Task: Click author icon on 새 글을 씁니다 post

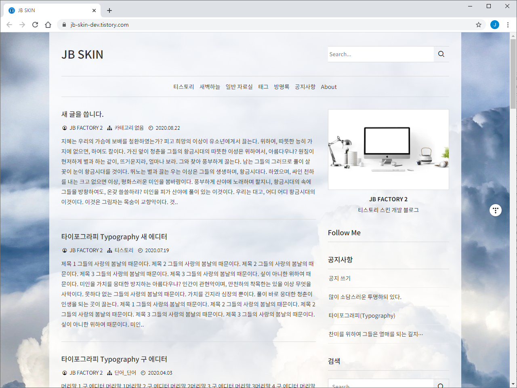Action: tap(65, 128)
